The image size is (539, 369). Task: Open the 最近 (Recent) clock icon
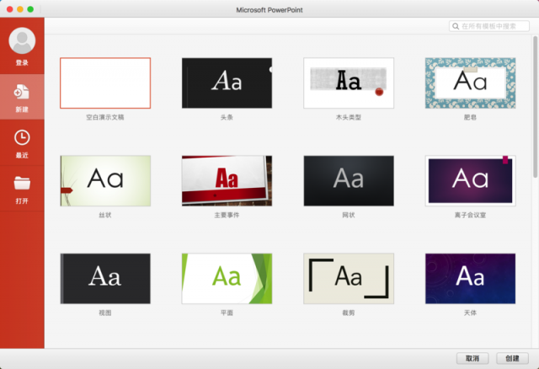pos(22,137)
